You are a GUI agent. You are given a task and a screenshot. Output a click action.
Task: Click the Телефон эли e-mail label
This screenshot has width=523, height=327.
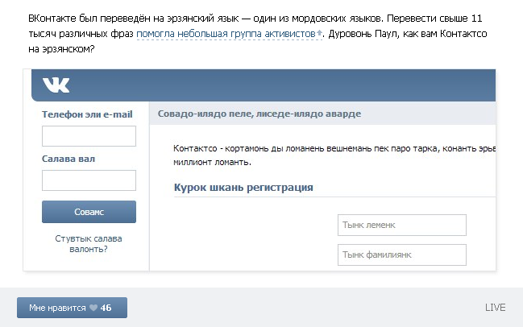(x=87, y=114)
